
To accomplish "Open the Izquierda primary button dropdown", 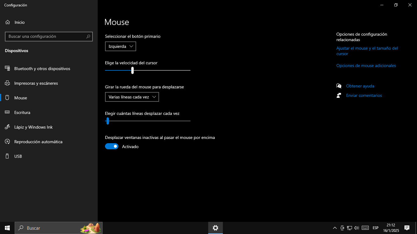I will coord(121,46).
